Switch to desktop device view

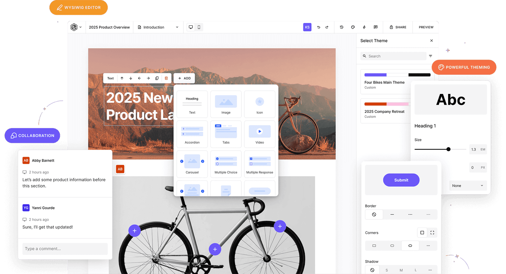coord(191,27)
